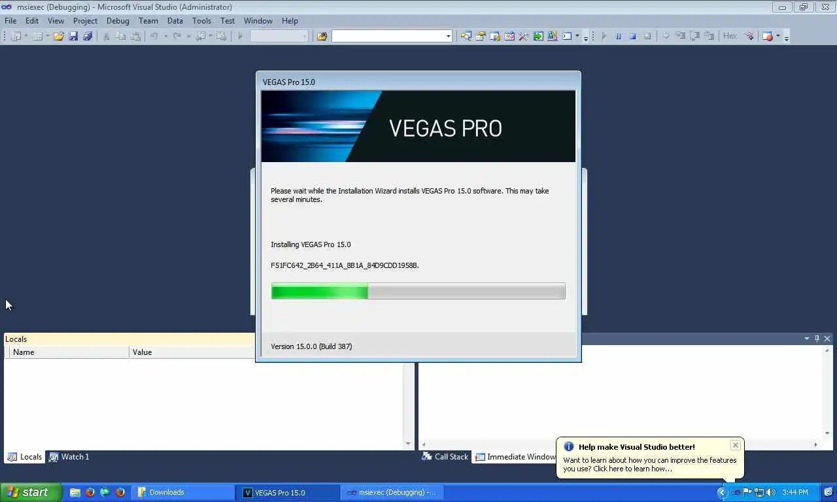Click the Add New Item toolbar icon
The image size is (837, 502).
(37, 36)
